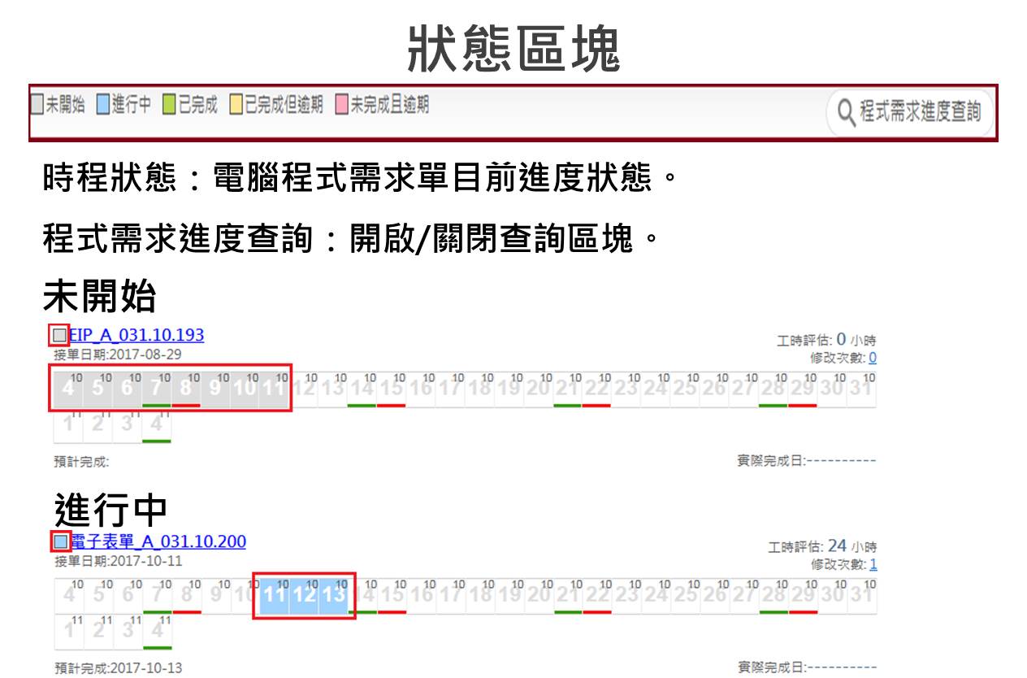The image size is (1027, 678).
Task: Select blue day 13 in 電子表單 timeline
Action: pyautogui.click(x=333, y=594)
